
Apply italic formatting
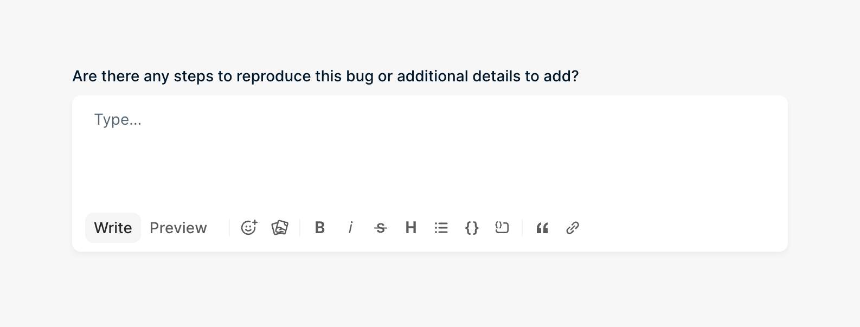click(x=350, y=228)
